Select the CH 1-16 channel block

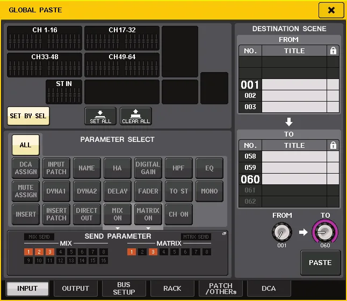click(x=45, y=38)
